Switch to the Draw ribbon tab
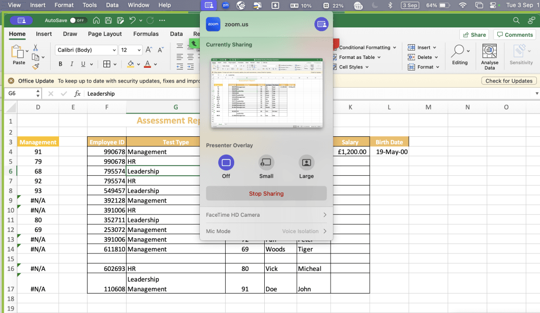The width and height of the screenshot is (540, 313). (70, 34)
